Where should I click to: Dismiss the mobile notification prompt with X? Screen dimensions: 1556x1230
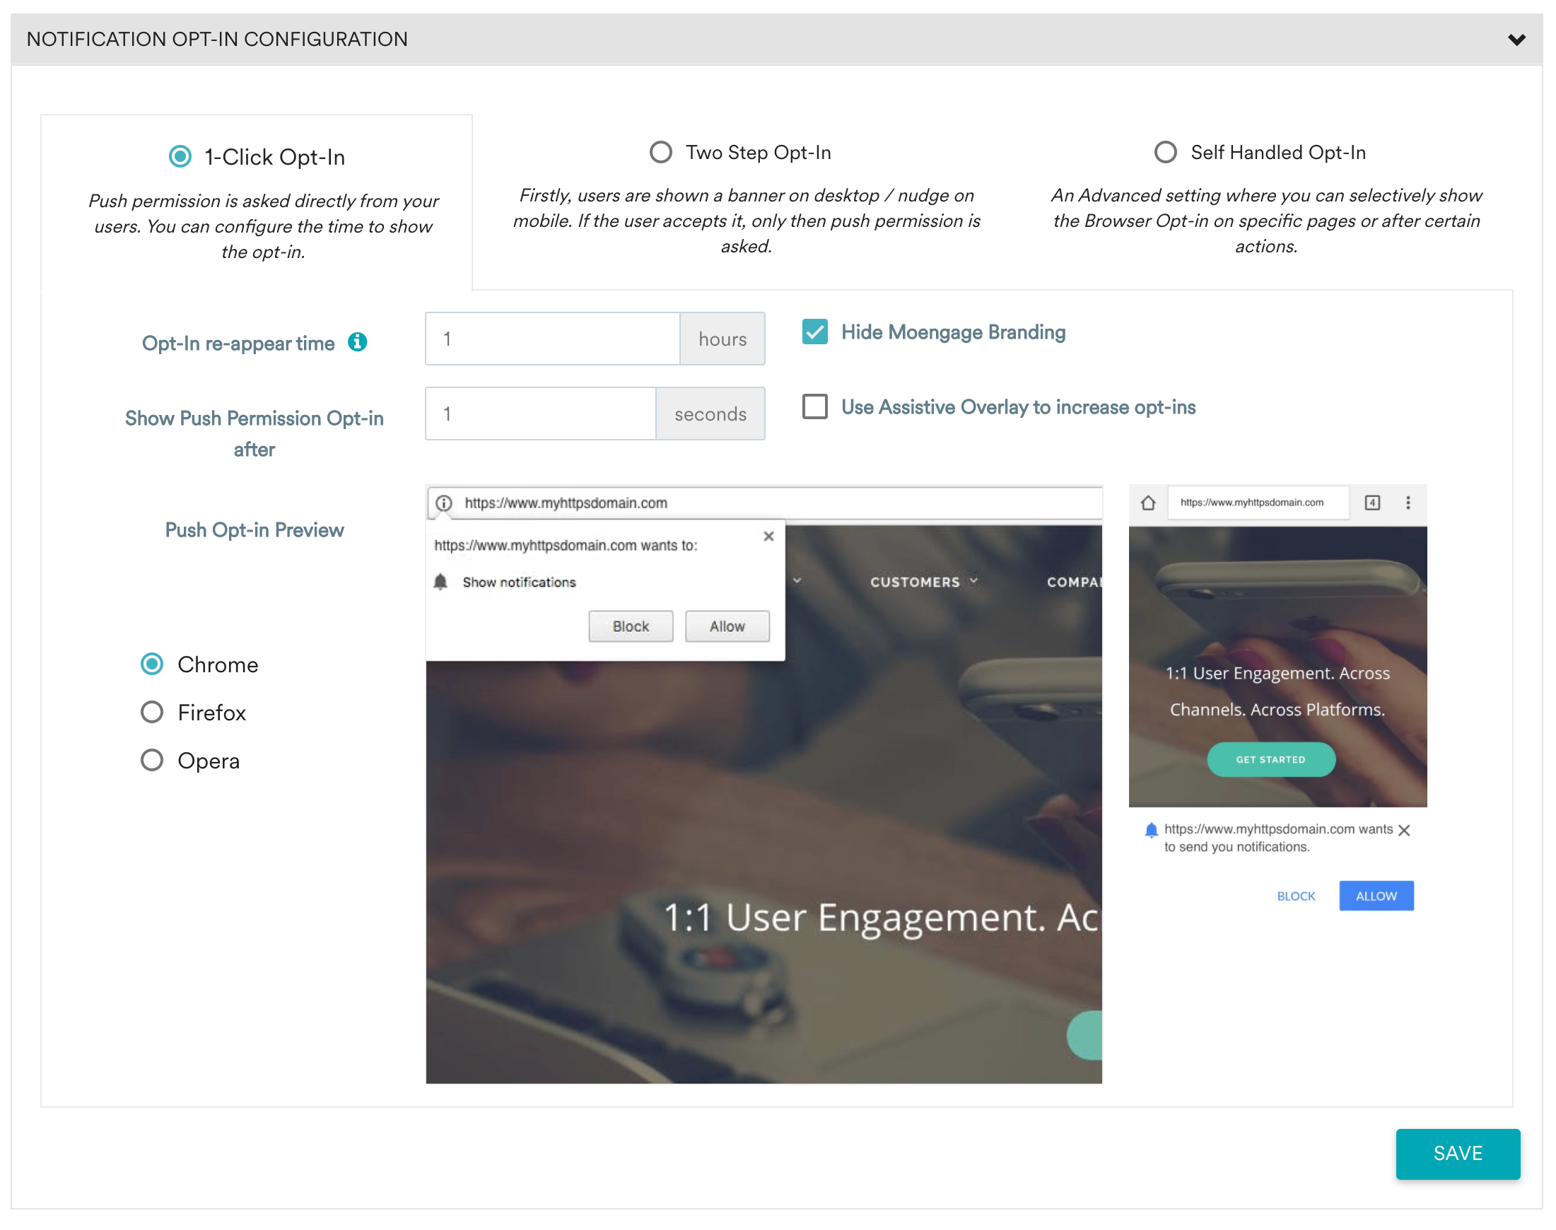point(1404,831)
